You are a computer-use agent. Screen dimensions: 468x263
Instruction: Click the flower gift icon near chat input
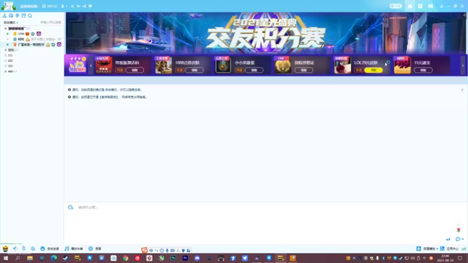tap(459, 229)
